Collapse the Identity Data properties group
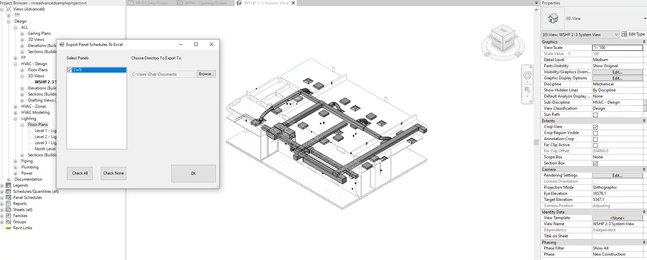Image resolution: width=647 pixels, height=260 pixels. point(644,212)
